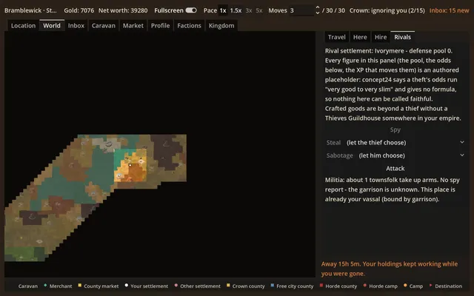Viewport: 474px width, 296px height.
Task: Toggle the Fullscreen switch
Action: tap(191, 10)
